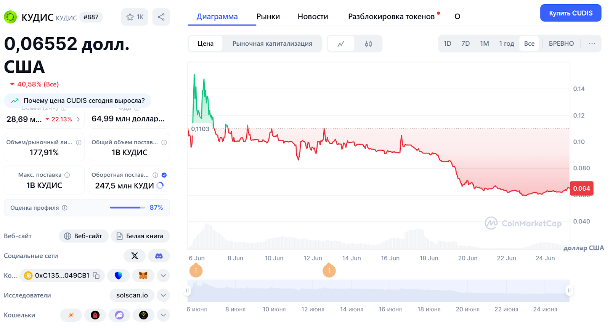This screenshot has width=610, height=327.
Task: Open the Веб-сайт link button
Action: tap(83, 236)
